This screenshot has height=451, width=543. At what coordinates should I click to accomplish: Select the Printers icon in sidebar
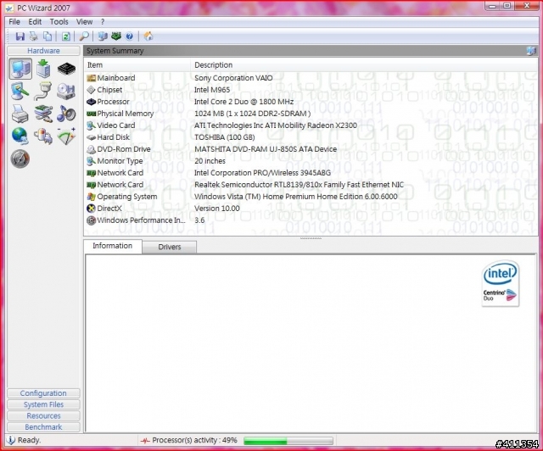20,114
